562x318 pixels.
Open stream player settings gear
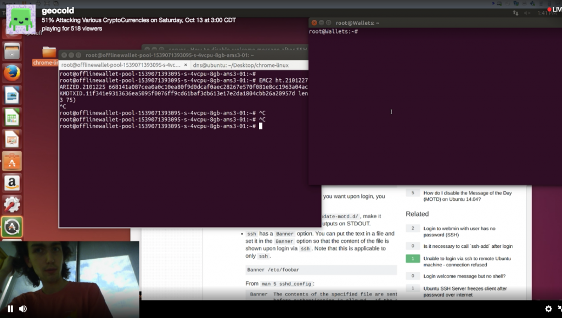coord(548,309)
